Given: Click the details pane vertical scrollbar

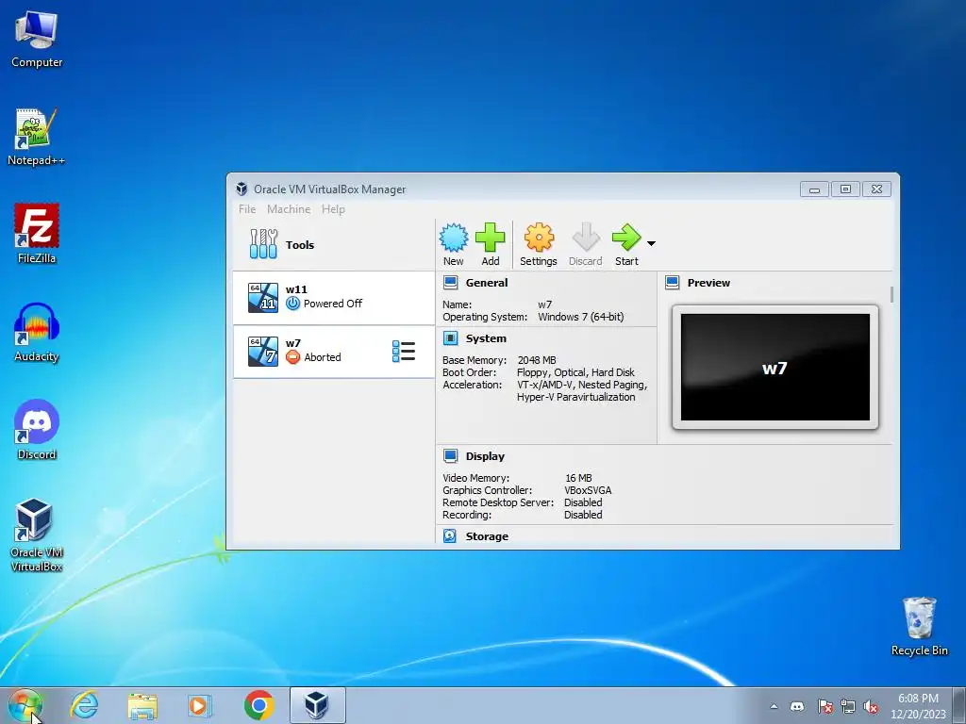Looking at the screenshot, I should 891,294.
